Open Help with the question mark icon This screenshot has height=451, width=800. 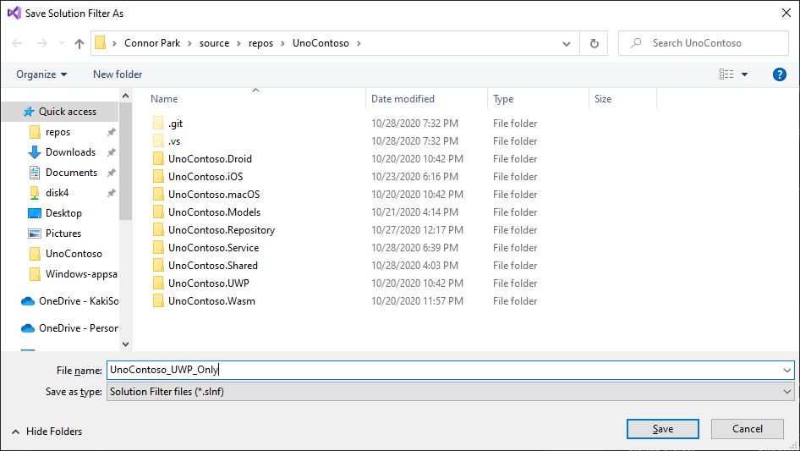tap(779, 74)
